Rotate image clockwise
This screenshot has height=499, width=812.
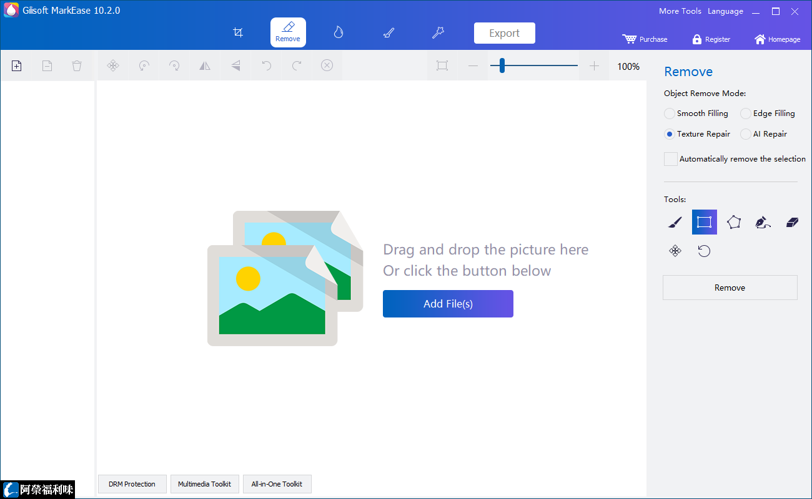tap(174, 65)
